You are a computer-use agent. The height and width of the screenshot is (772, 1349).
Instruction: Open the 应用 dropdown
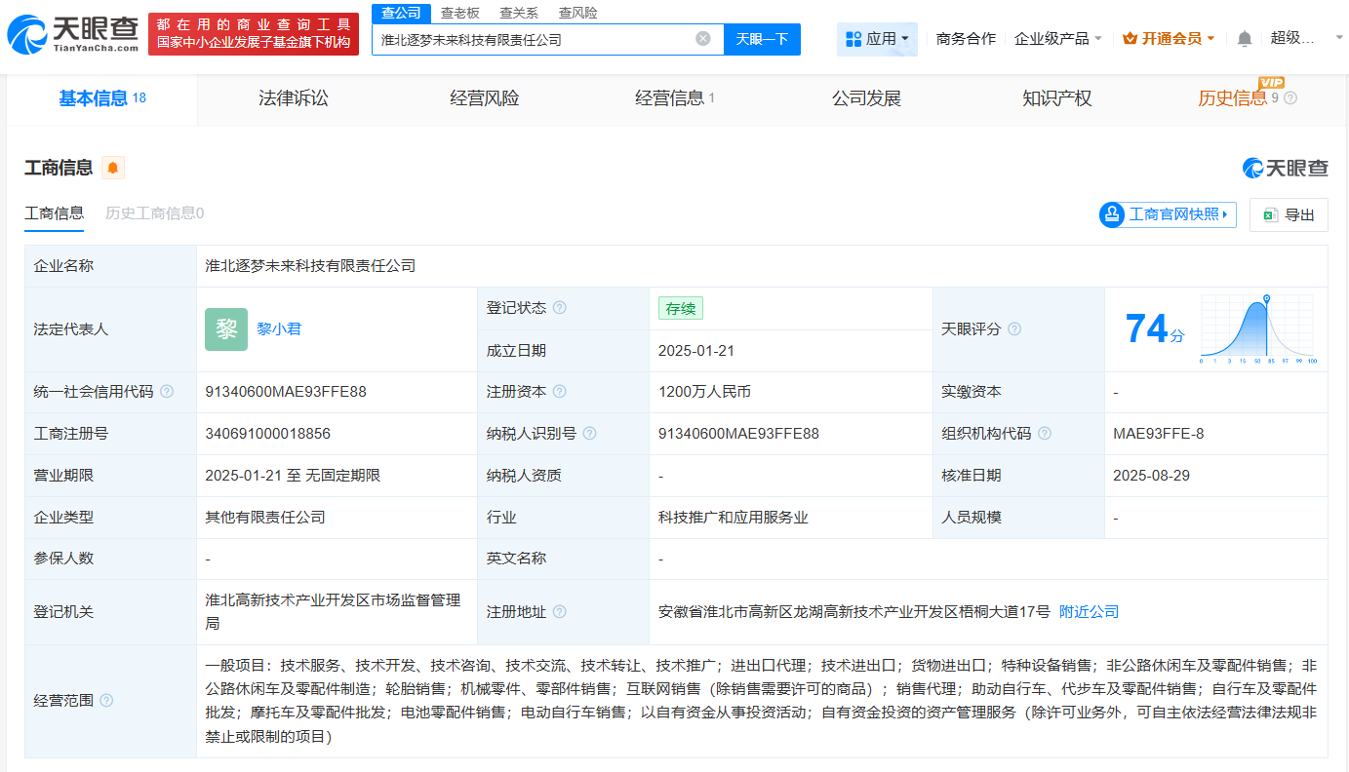(877, 39)
